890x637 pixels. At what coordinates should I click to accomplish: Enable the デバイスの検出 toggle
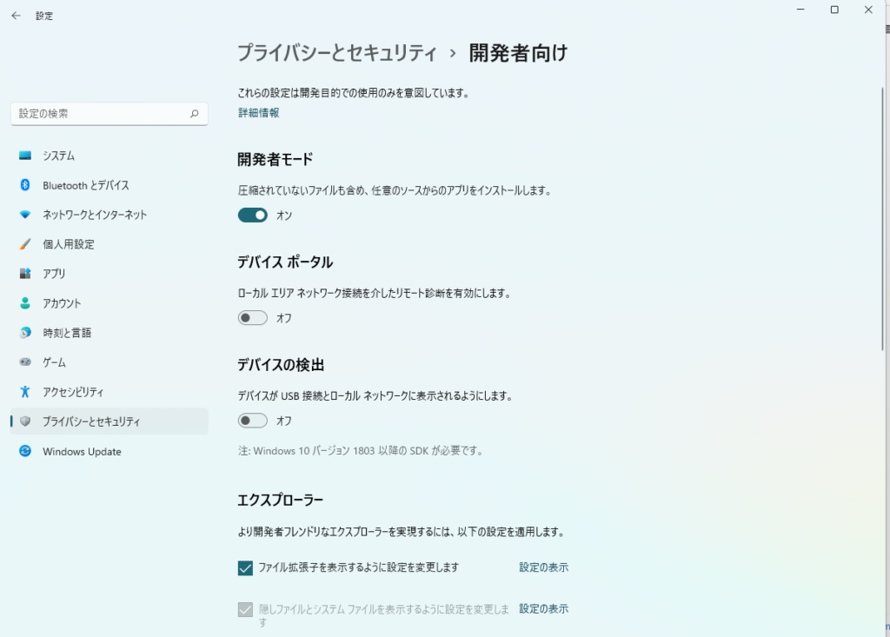coord(253,421)
